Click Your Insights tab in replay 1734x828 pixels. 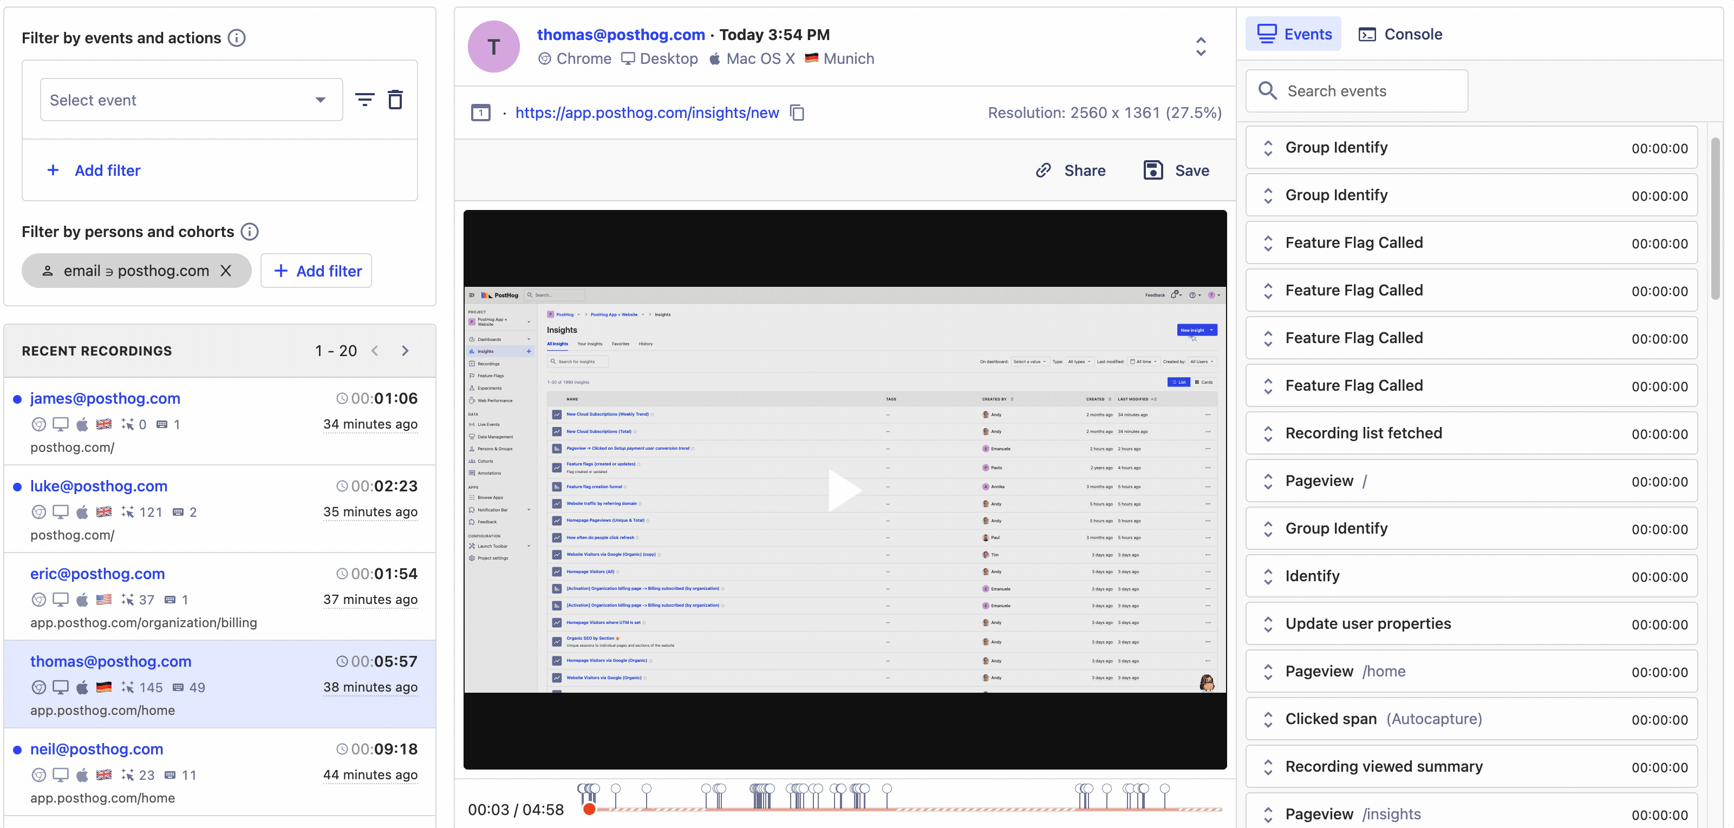click(x=590, y=344)
